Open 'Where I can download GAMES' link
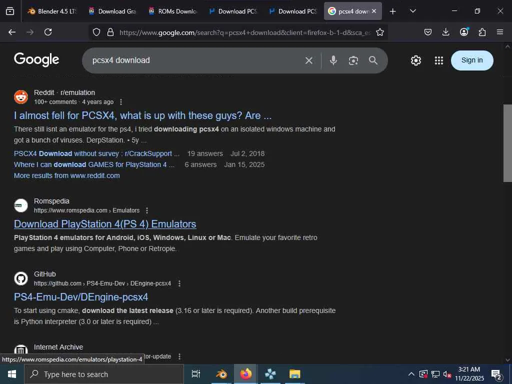The width and height of the screenshot is (512, 384). (x=94, y=164)
